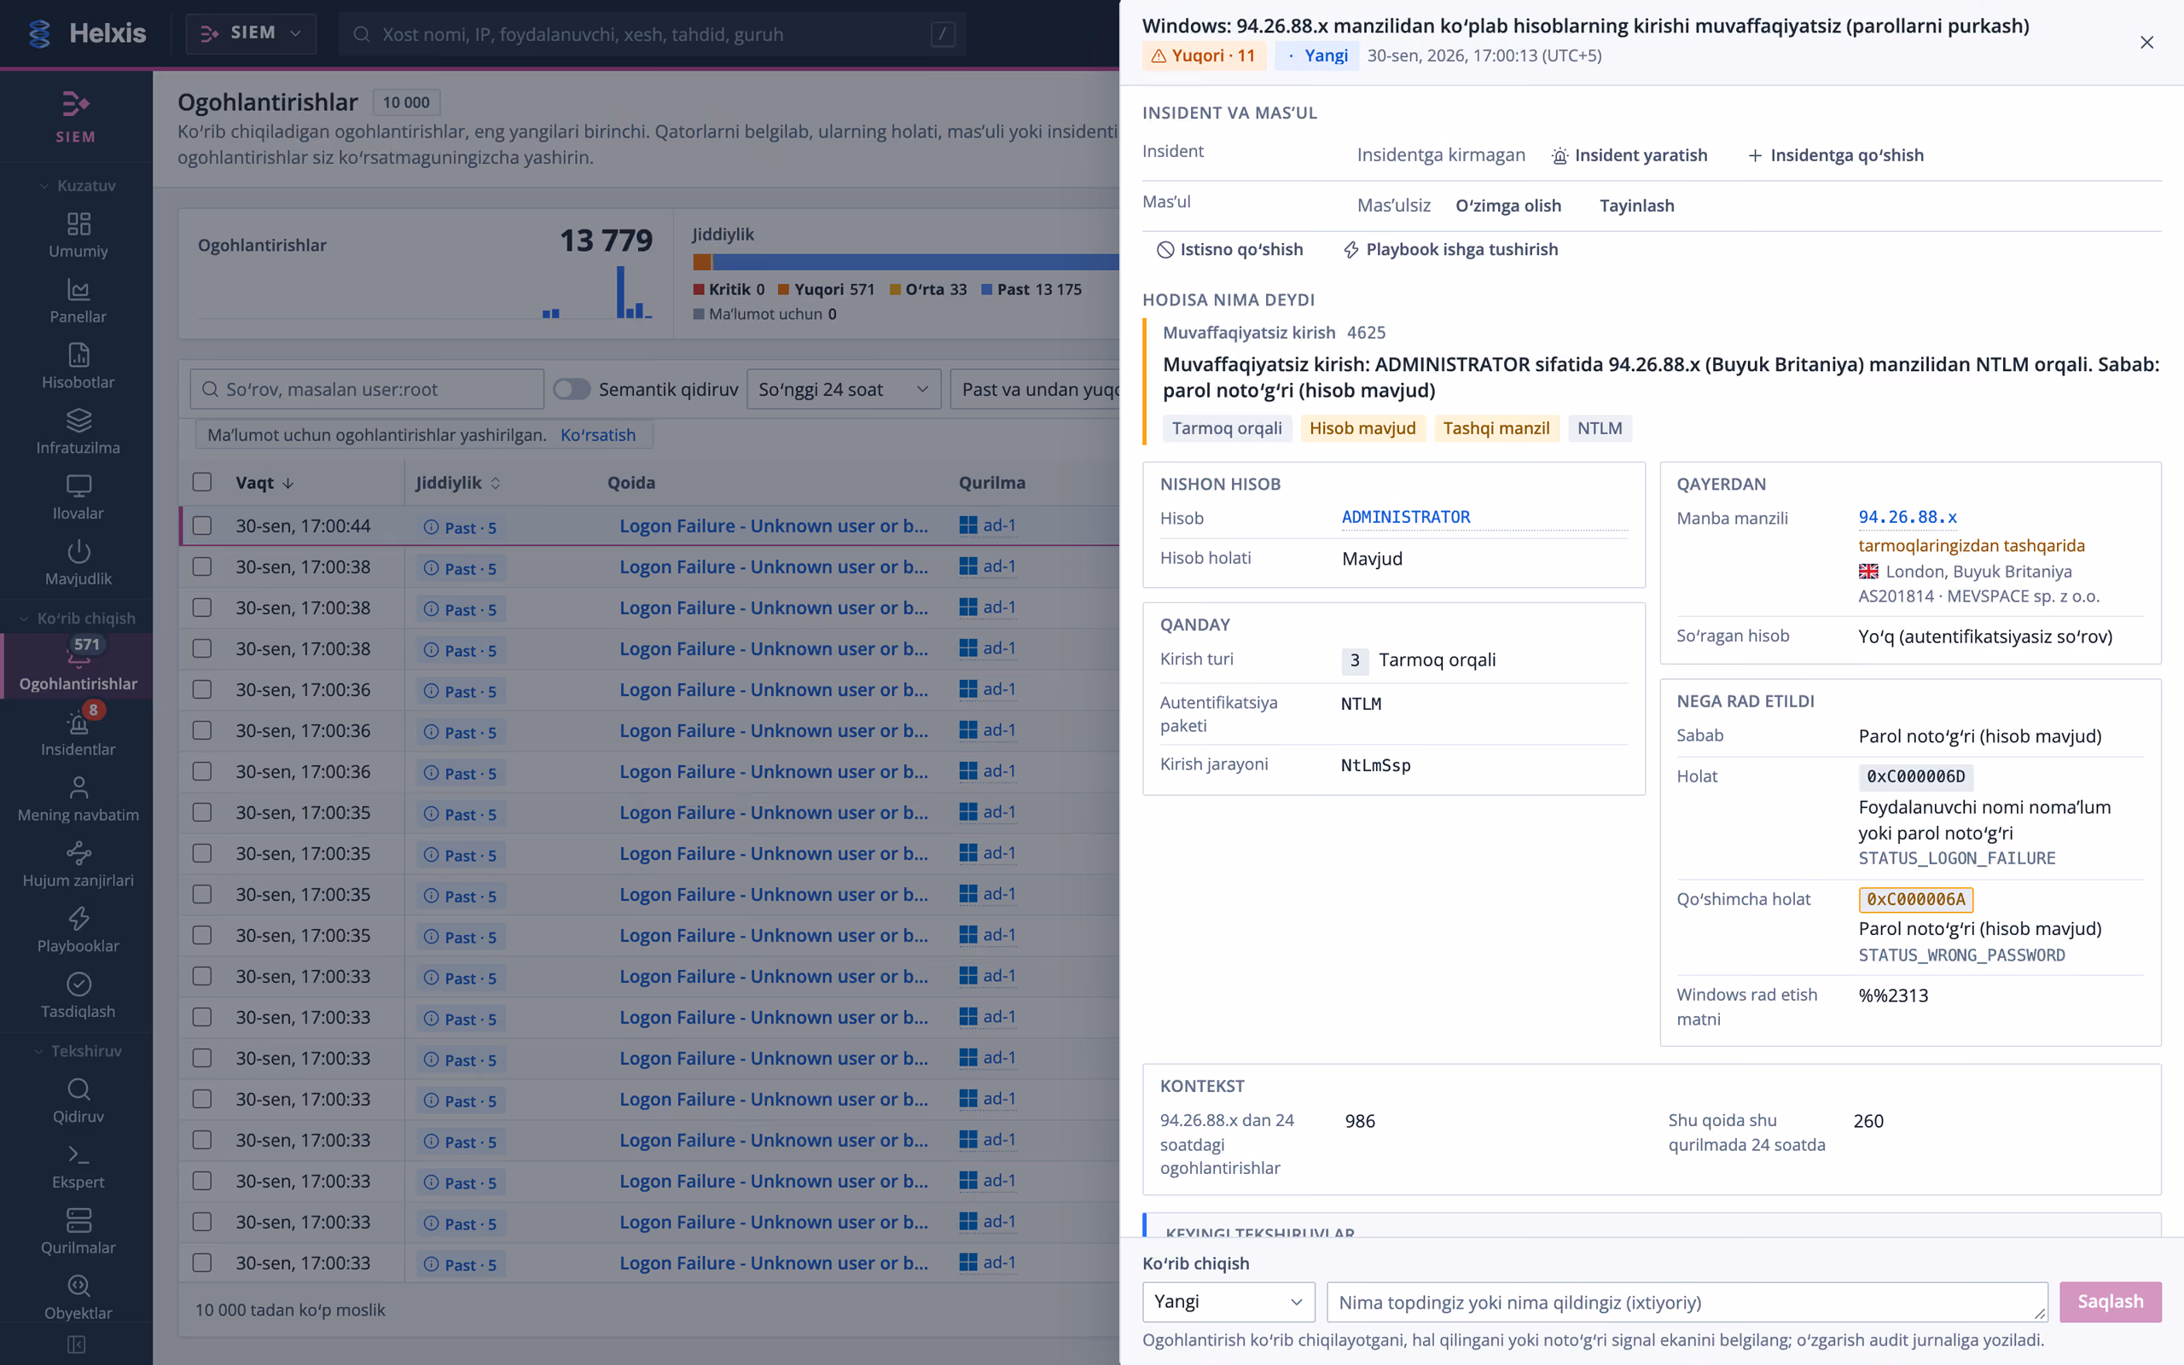Click O'zimga olish to self-assign
The width and height of the screenshot is (2184, 1365).
pos(1508,206)
